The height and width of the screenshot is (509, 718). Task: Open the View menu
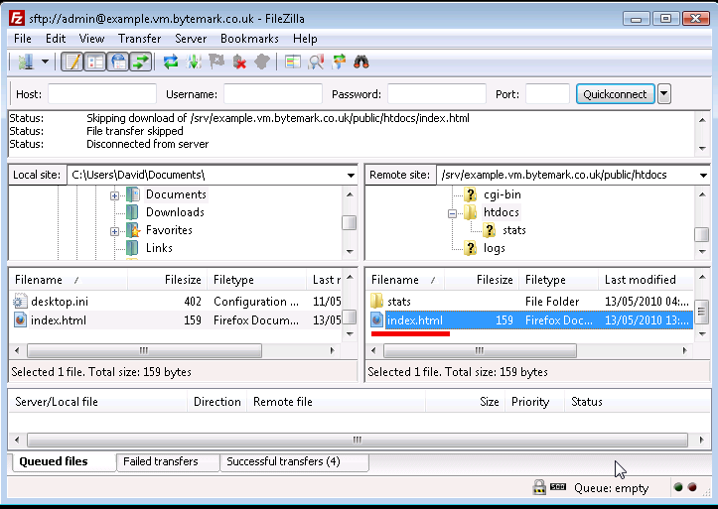[x=91, y=39]
